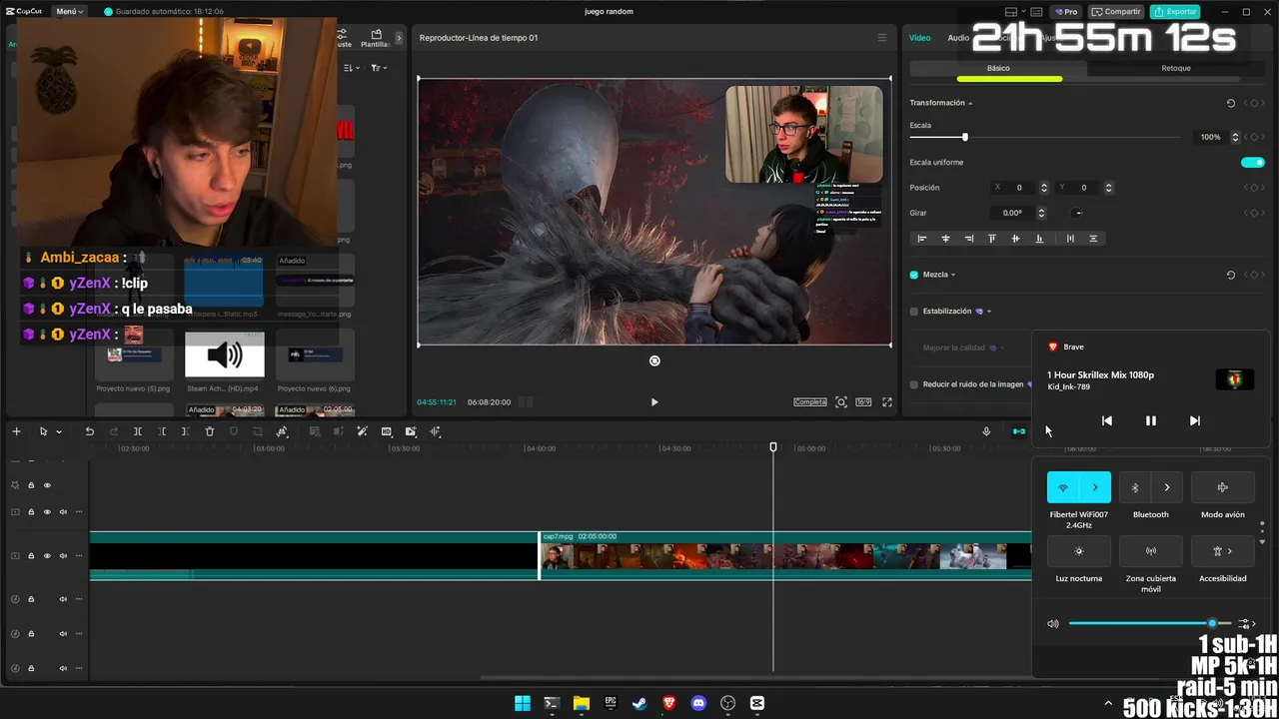Toggle Luz nocturna in quick settings
This screenshot has height=719, width=1279.
coord(1079,551)
